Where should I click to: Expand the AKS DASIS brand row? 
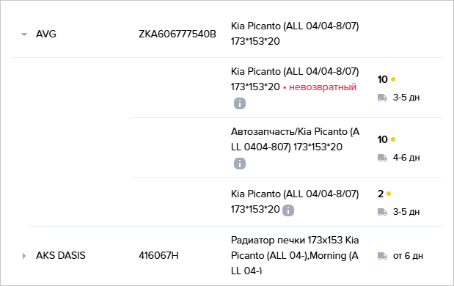tap(24, 256)
